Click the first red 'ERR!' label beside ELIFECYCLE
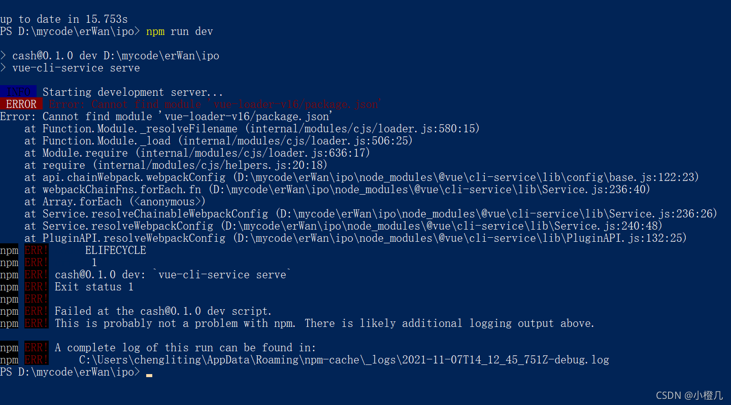 click(x=37, y=250)
